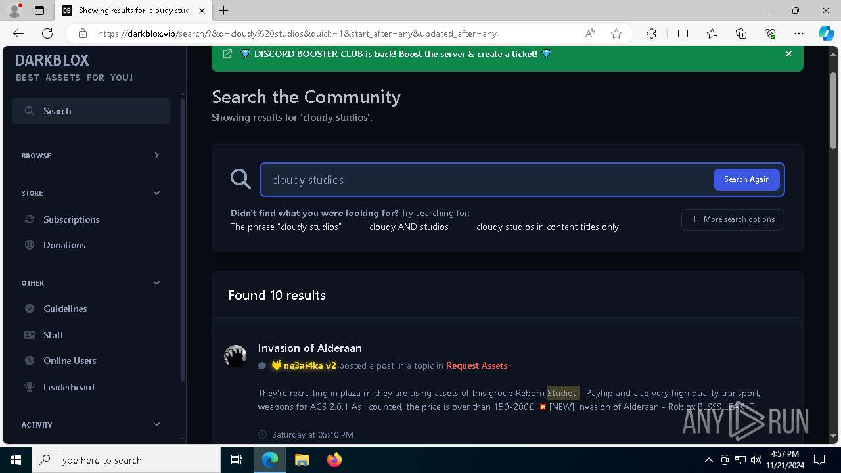Viewport: 841px width, 473px height.
Task: Collapse the OTHER section
Action: coord(91,283)
